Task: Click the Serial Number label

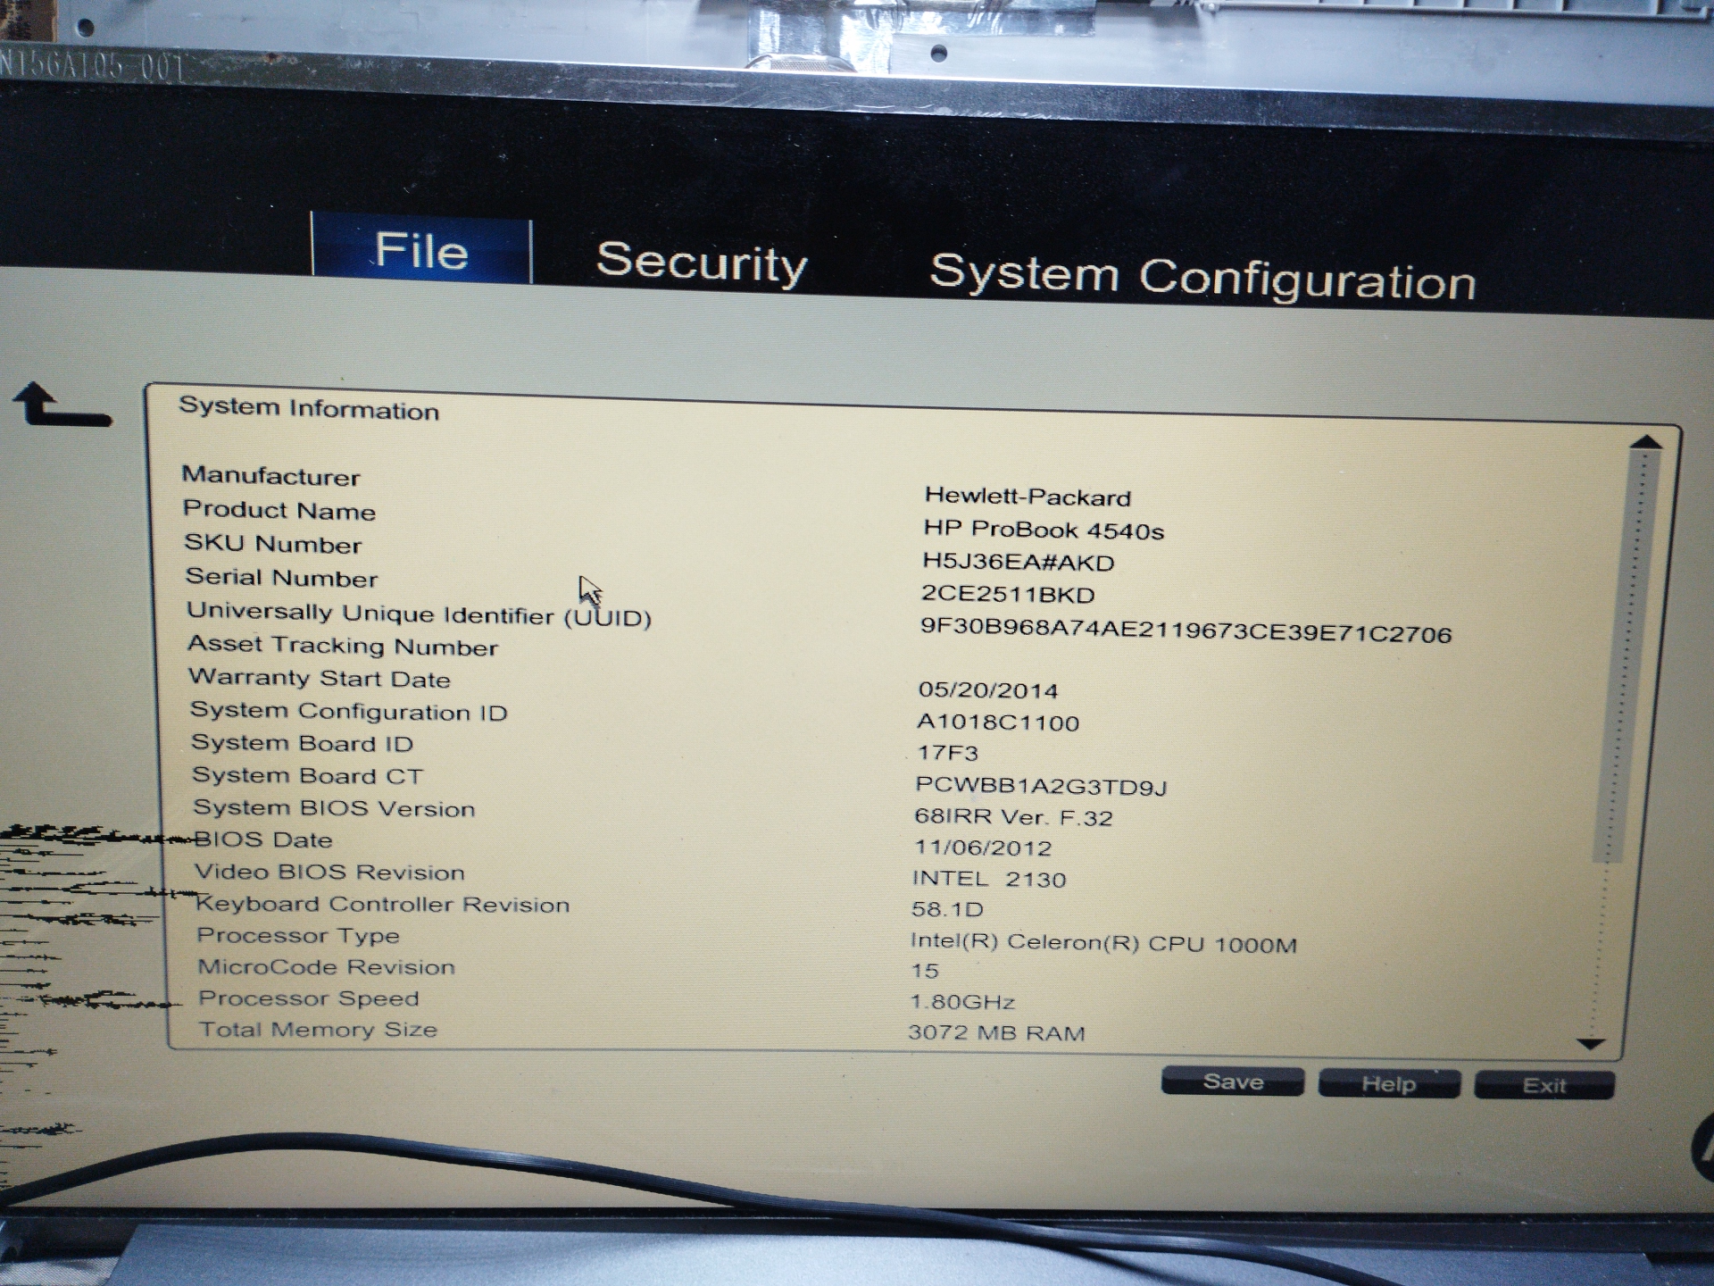Action: pyautogui.click(x=282, y=578)
